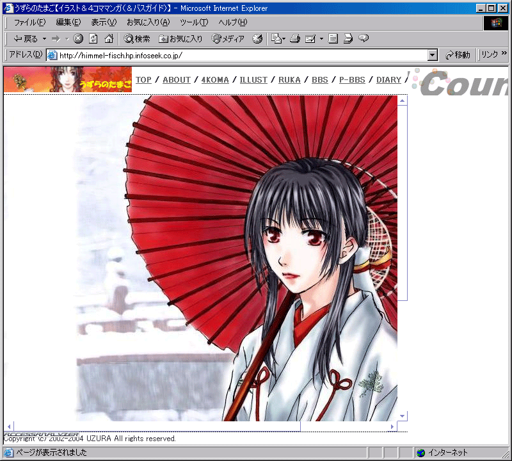
Task: Click the frame's scroll left arrow
Action: pyautogui.click(x=9, y=426)
